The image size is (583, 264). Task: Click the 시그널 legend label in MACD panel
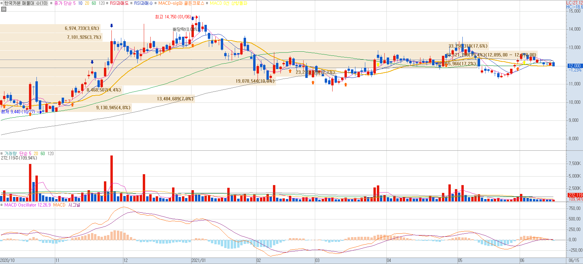click(74, 205)
